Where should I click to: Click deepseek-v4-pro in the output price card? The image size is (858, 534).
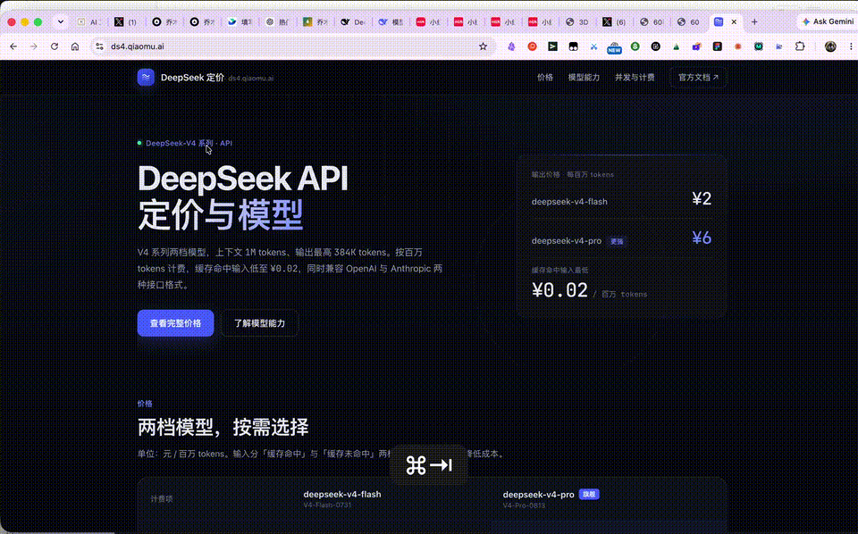tap(567, 241)
